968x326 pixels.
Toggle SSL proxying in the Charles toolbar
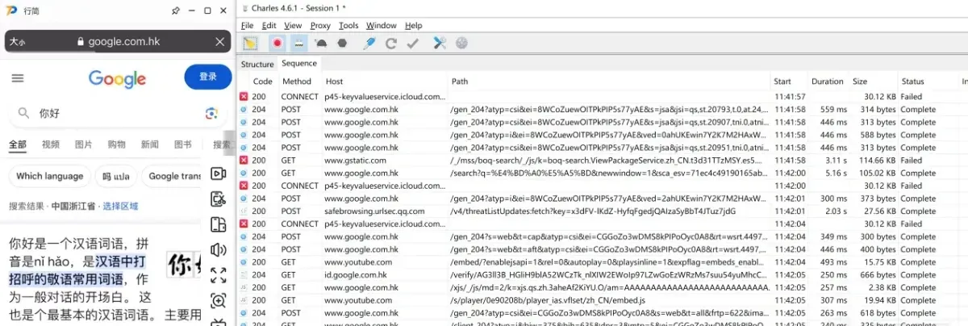pyautogui.click(x=298, y=43)
